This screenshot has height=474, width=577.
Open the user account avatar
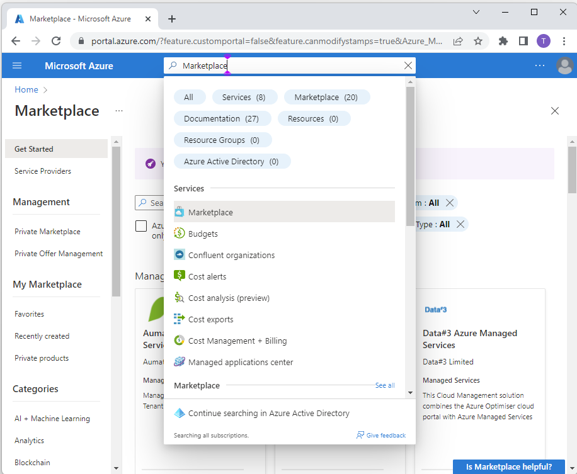click(x=564, y=66)
